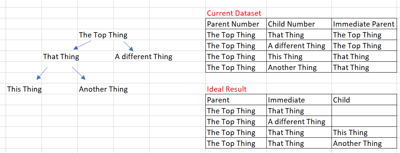Select the Child Number header cell
This screenshot has width=400, height=153.
291,24
